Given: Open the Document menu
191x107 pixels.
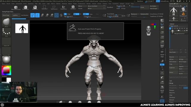Looking at the screenshot, I should tap(19, 4).
